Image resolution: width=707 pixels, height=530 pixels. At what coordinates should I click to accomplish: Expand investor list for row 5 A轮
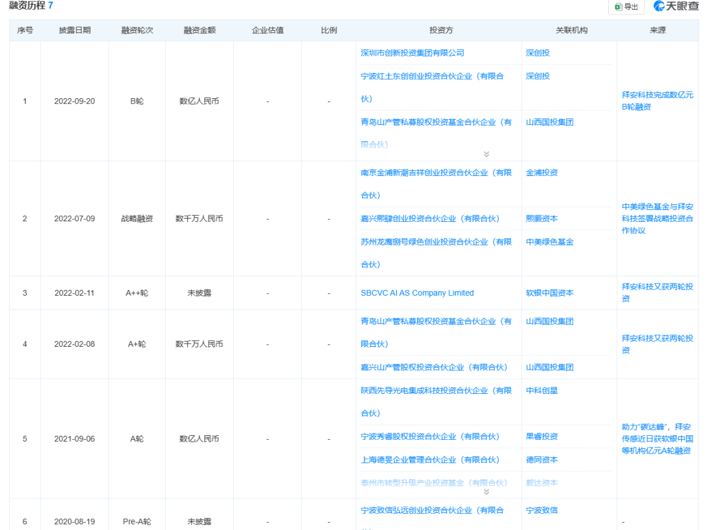pyautogui.click(x=486, y=491)
